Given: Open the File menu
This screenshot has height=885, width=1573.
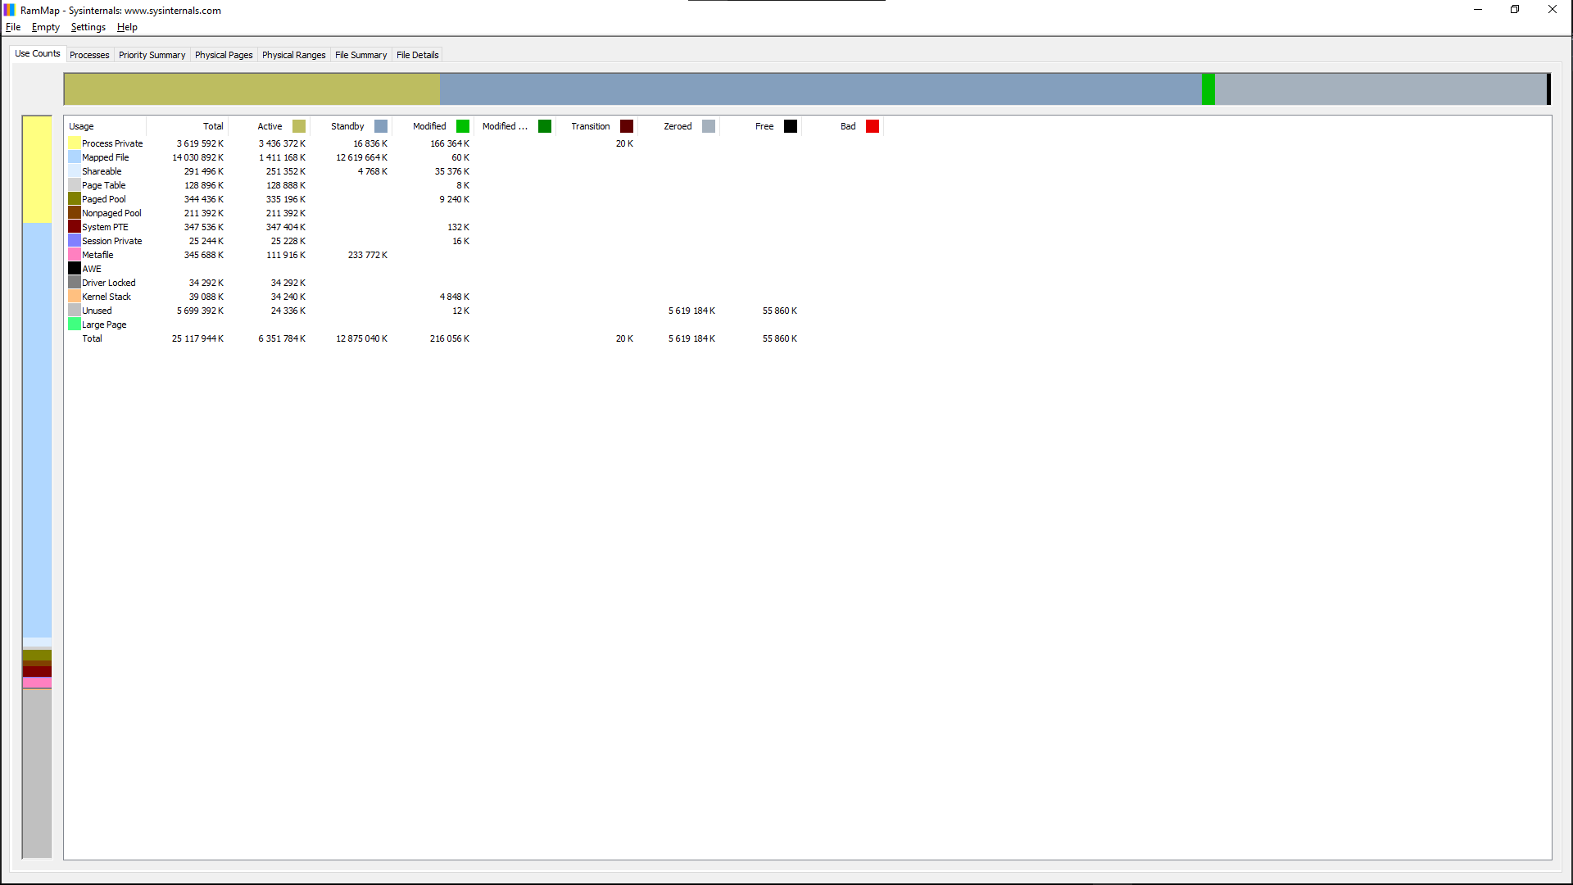Looking at the screenshot, I should [x=13, y=27].
